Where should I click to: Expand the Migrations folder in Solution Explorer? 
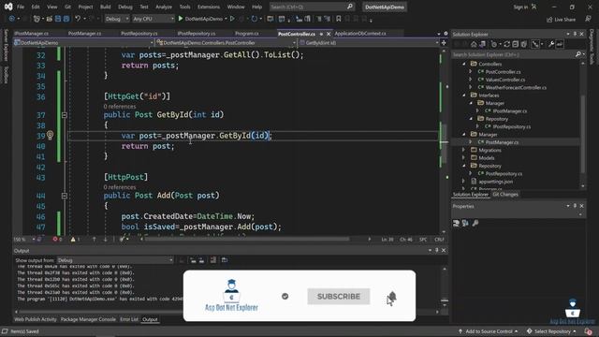click(464, 150)
